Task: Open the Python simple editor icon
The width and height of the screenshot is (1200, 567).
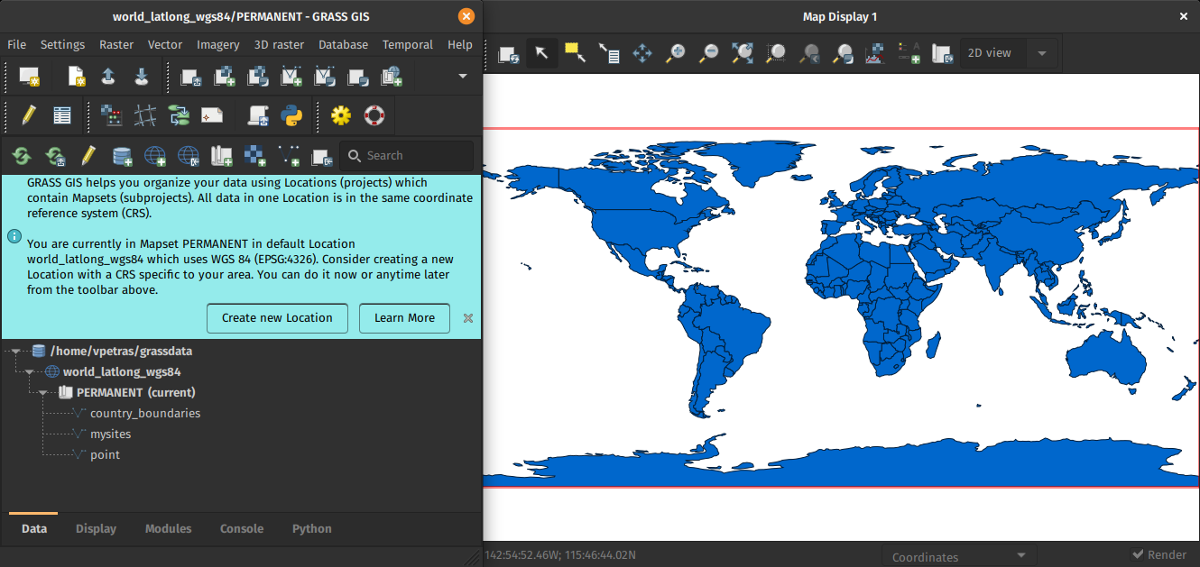Action: point(291,115)
